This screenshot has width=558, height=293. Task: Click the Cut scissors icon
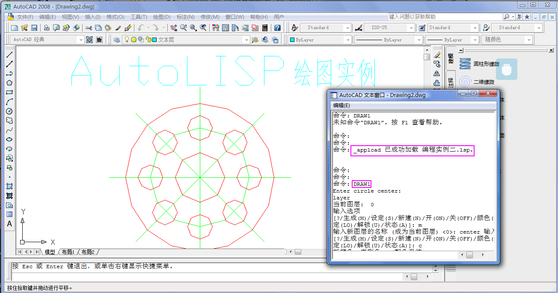click(89, 28)
